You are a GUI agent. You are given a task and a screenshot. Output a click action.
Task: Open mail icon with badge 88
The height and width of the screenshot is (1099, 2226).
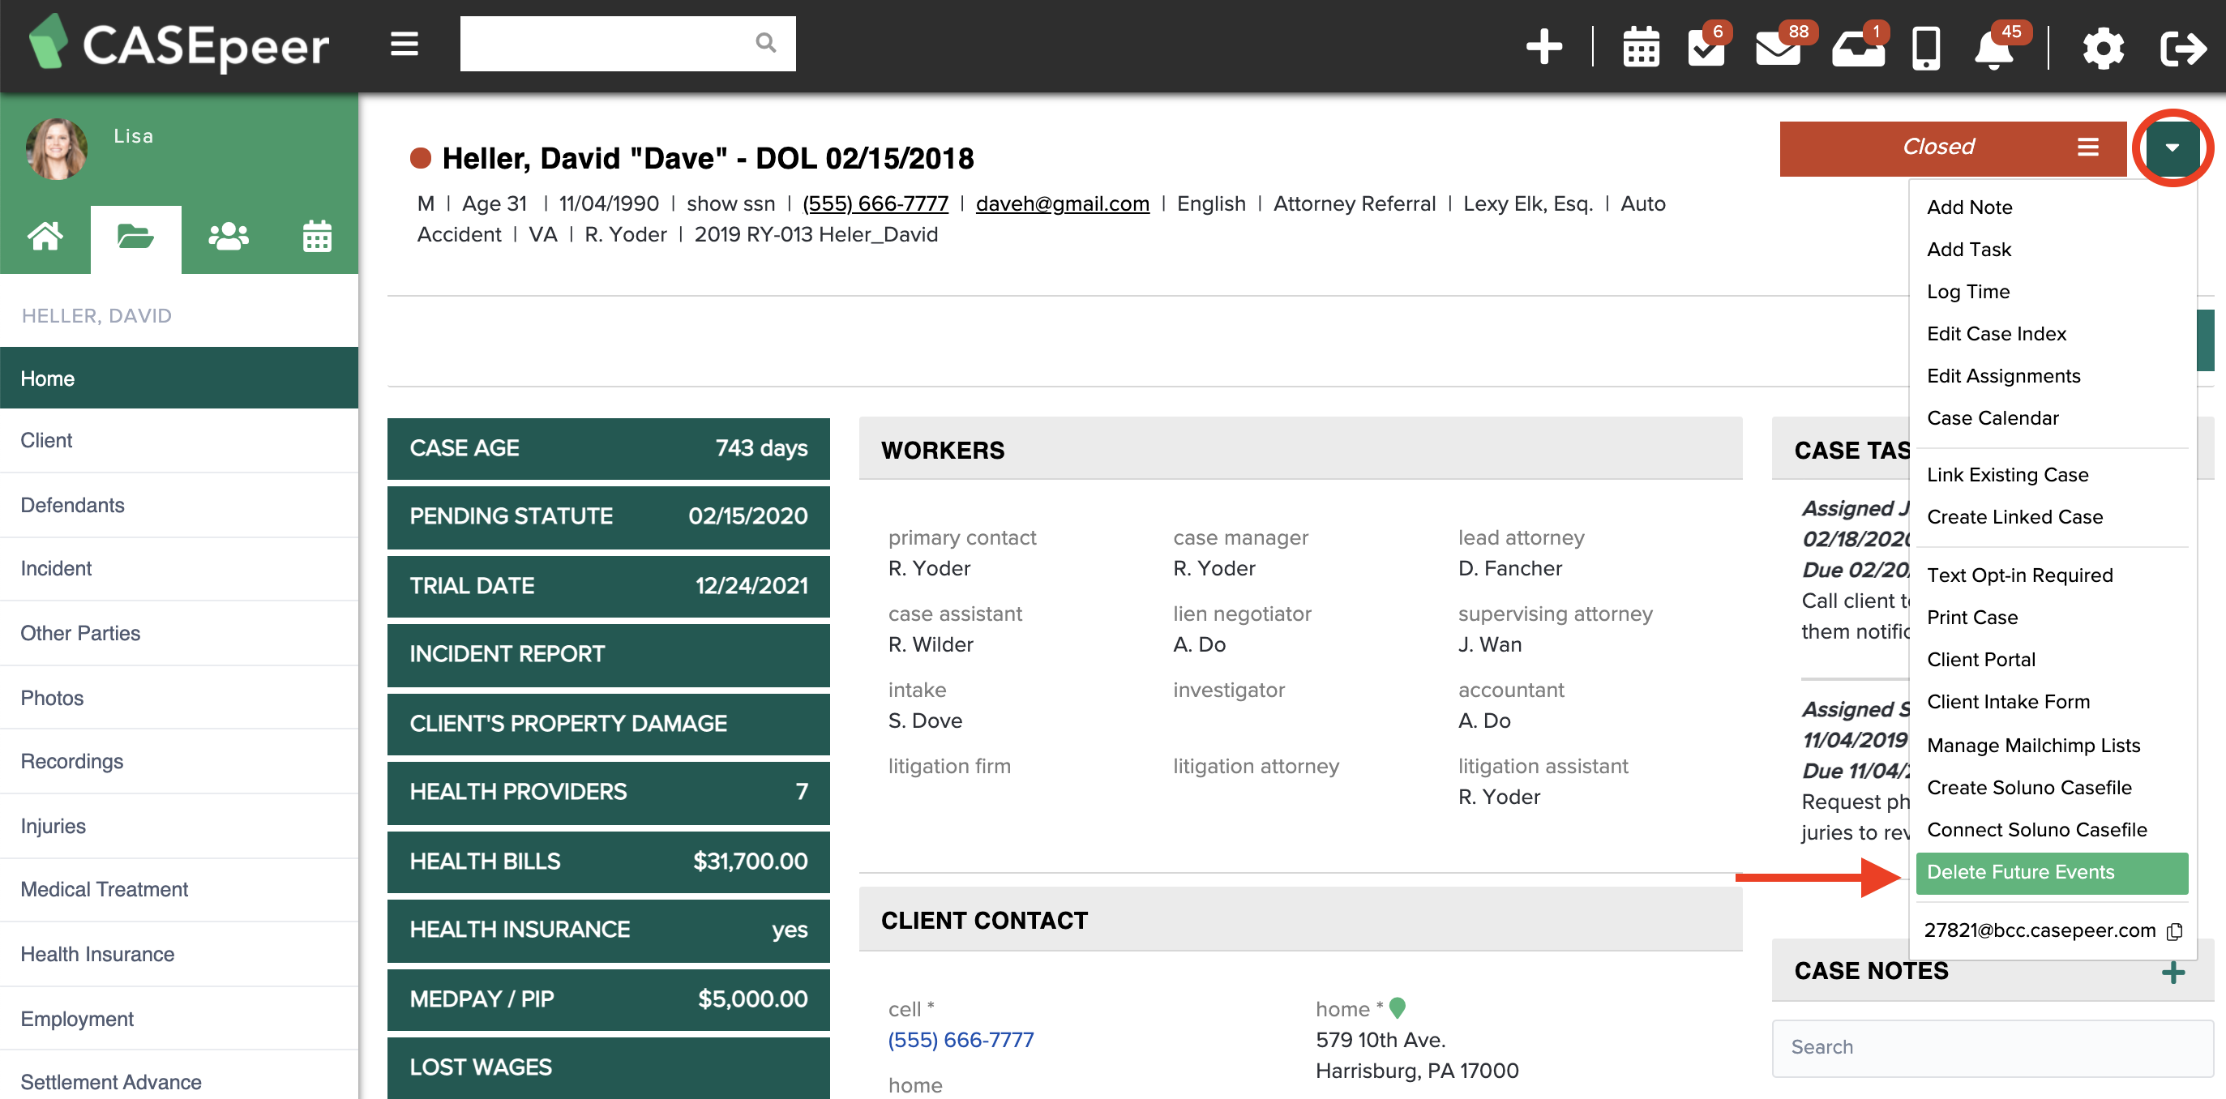(x=1780, y=47)
